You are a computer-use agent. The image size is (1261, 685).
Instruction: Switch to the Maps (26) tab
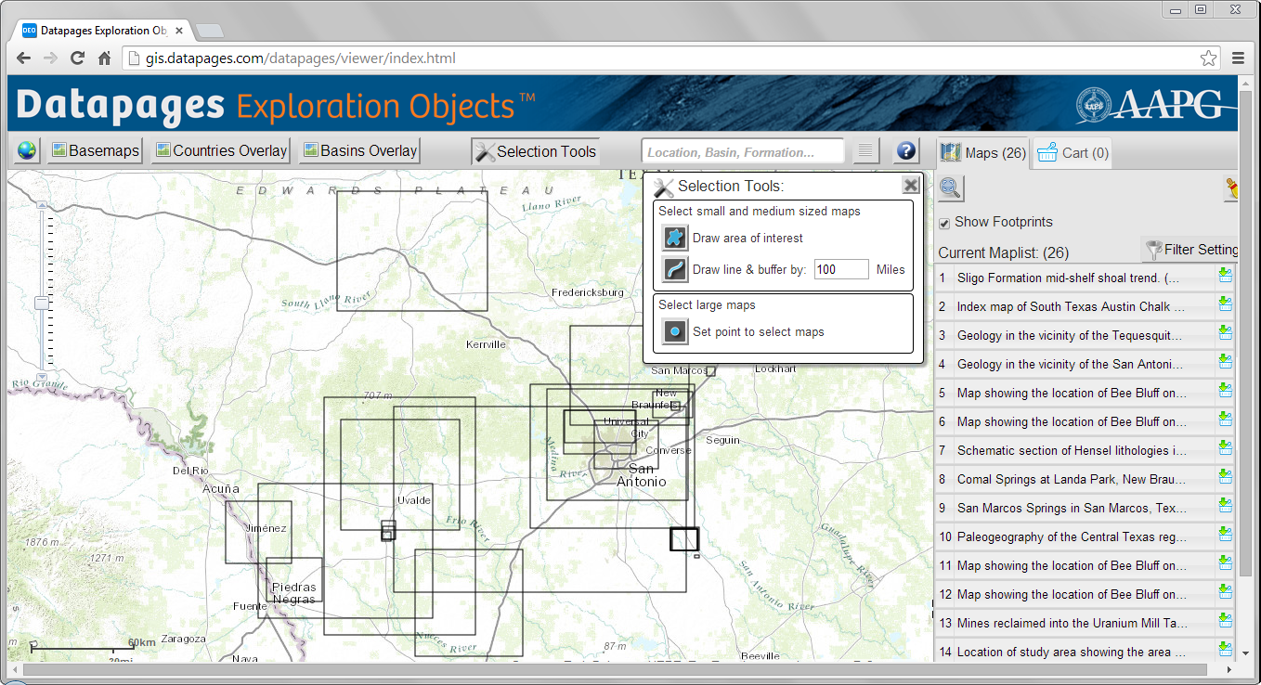click(982, 152)
